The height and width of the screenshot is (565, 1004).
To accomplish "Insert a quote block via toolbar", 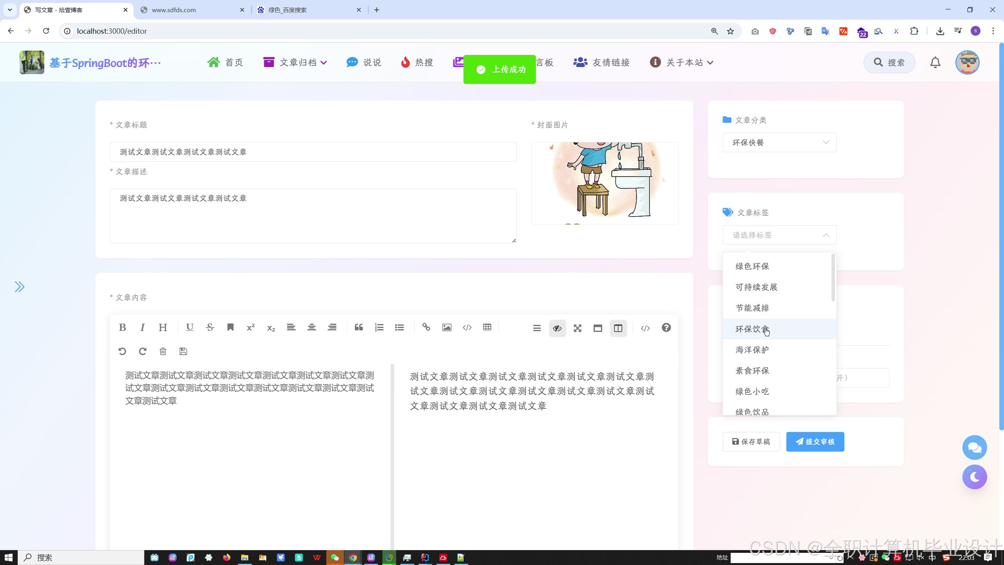I will point(358,328).
